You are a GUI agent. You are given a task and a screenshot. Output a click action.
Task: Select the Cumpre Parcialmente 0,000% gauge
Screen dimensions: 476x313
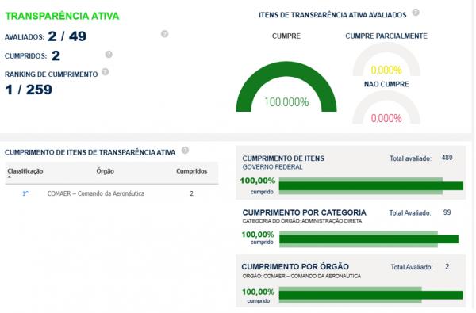coord(386,60)
